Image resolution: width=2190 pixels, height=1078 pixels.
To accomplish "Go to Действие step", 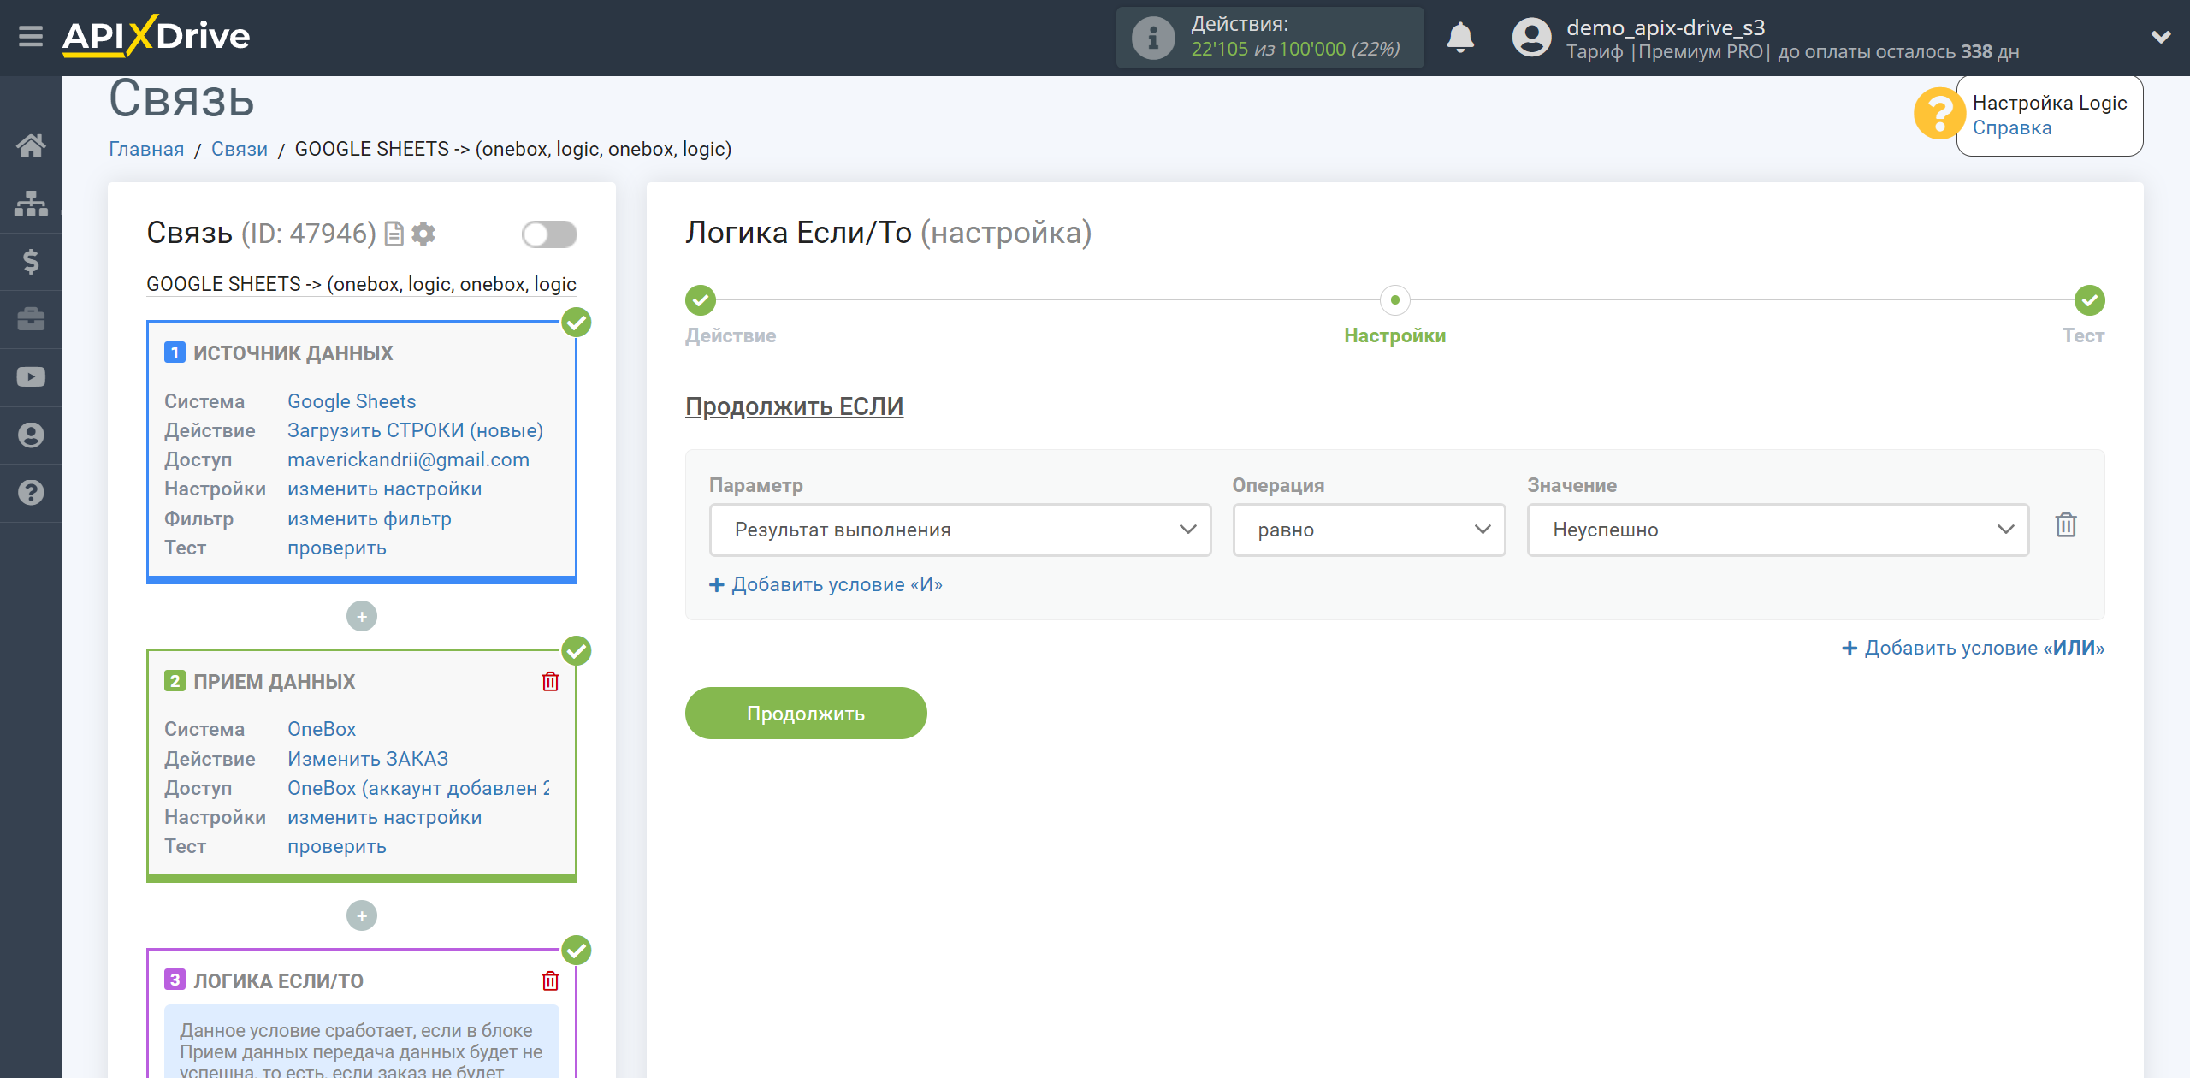I will (x=701, y=300).
